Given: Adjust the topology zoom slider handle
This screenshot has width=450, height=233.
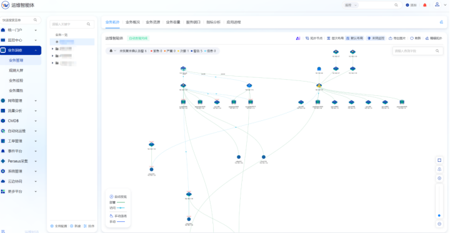Looking at the screenshot, I should (x=439, y=216).
